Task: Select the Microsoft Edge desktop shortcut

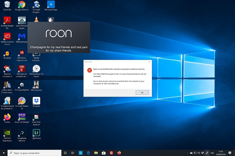Action: click(51, 6)
